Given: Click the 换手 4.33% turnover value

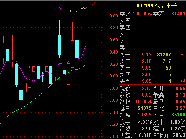Looking at the screenshot, I should (145, 122).
